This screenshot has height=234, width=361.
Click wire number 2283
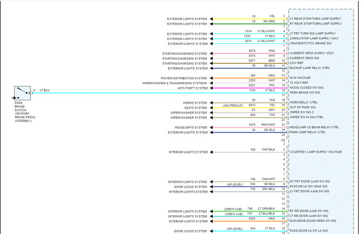pos(252,80)
